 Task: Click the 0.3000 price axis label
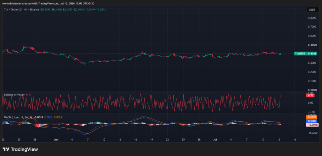312,63
